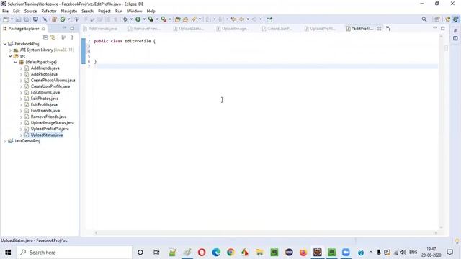Viewport: 461px width, 259px height.
Task: Open the Window menu
Action: pos(135,12)
